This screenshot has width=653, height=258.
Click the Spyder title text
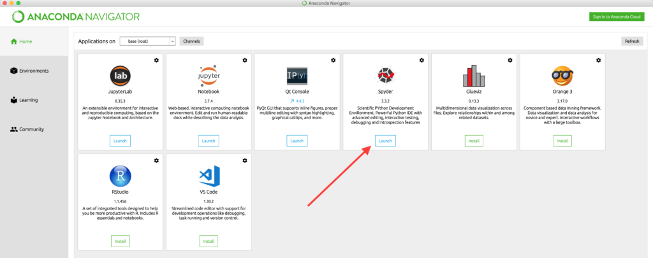point(385,92)
